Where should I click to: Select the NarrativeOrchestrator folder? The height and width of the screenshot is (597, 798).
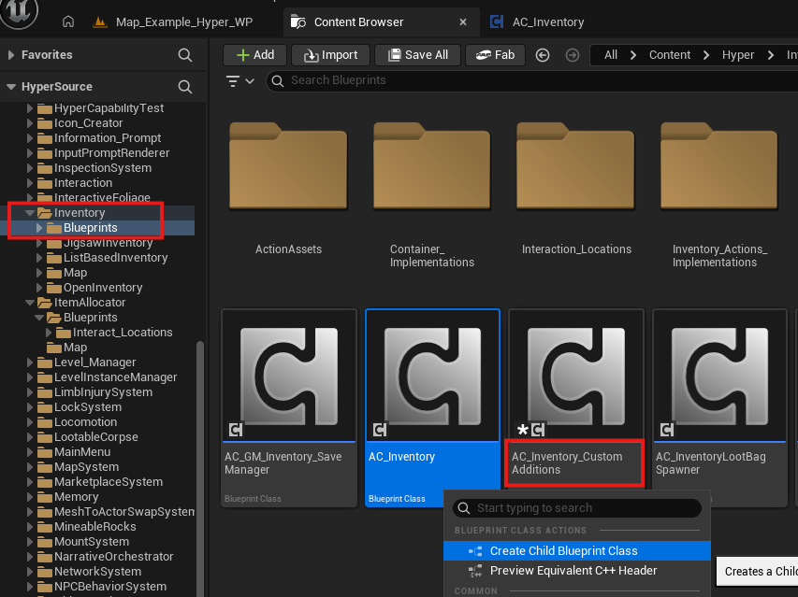point(113,557)
